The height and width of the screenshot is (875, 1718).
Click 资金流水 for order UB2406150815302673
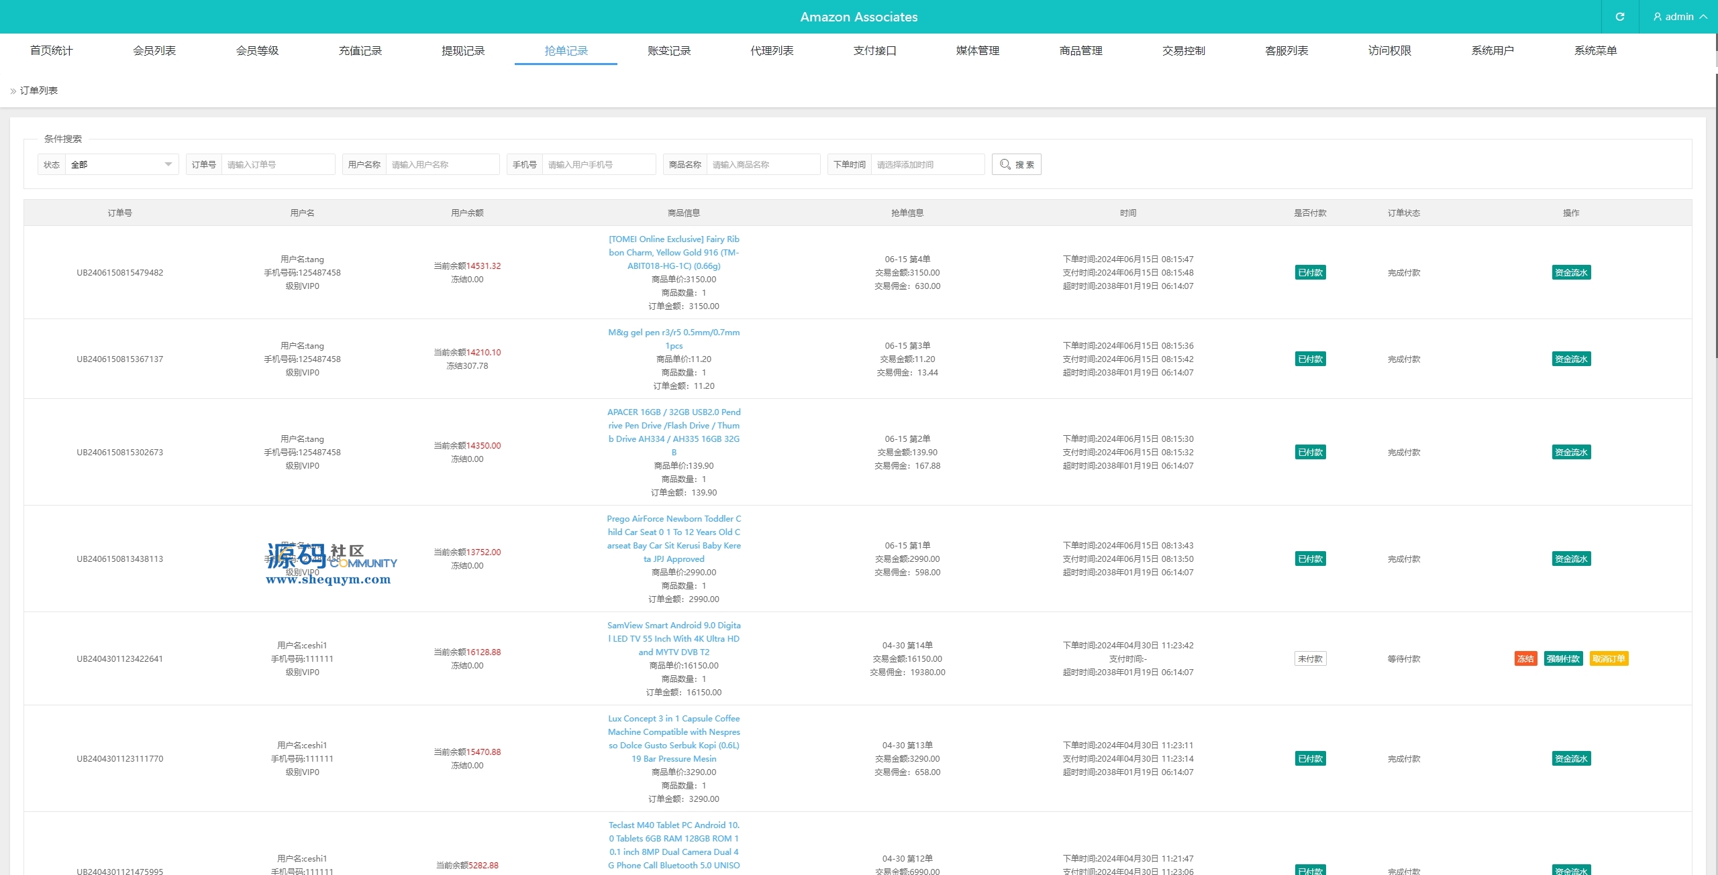(1571, 452)
